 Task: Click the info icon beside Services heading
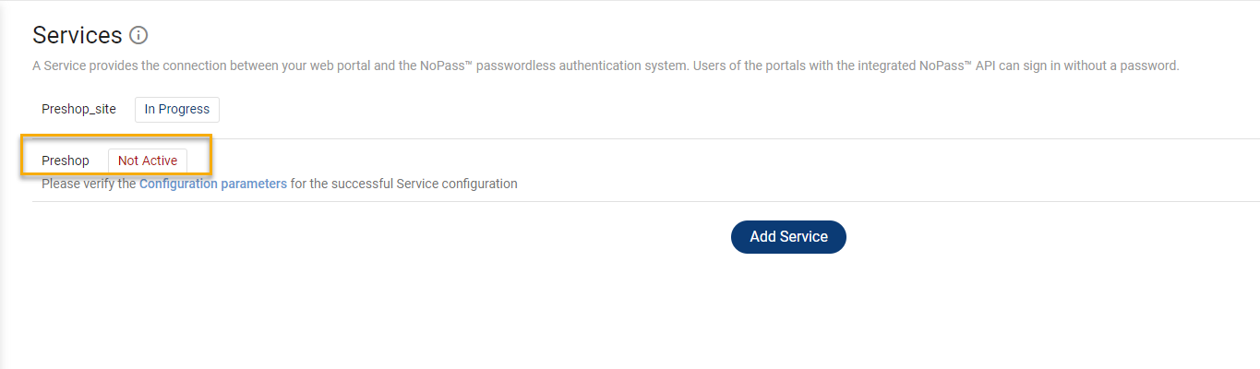point(138,36)
